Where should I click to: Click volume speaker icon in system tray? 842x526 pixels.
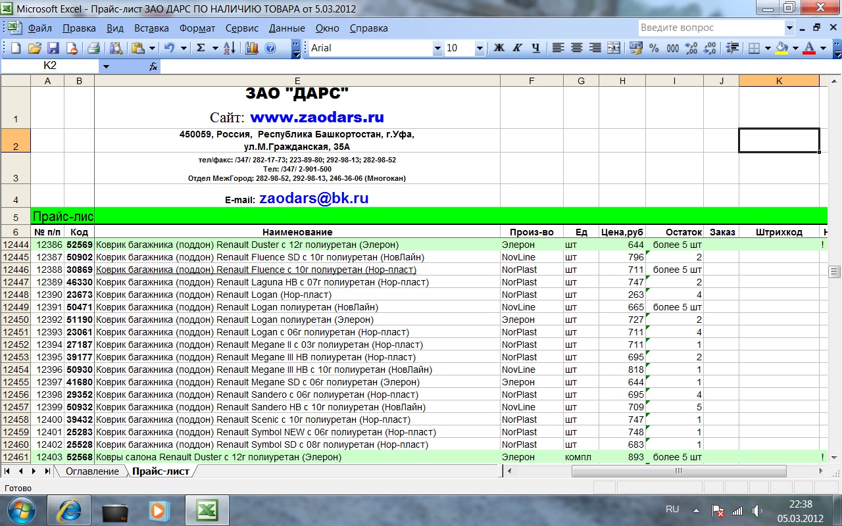coord(756,510)
